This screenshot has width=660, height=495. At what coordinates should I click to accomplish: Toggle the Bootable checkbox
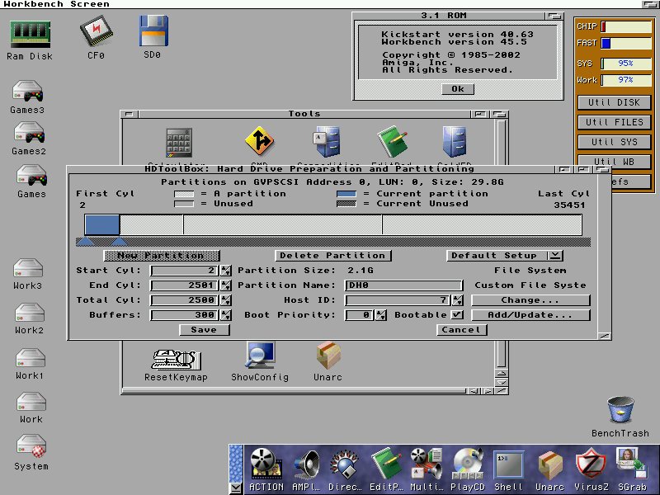457,315
